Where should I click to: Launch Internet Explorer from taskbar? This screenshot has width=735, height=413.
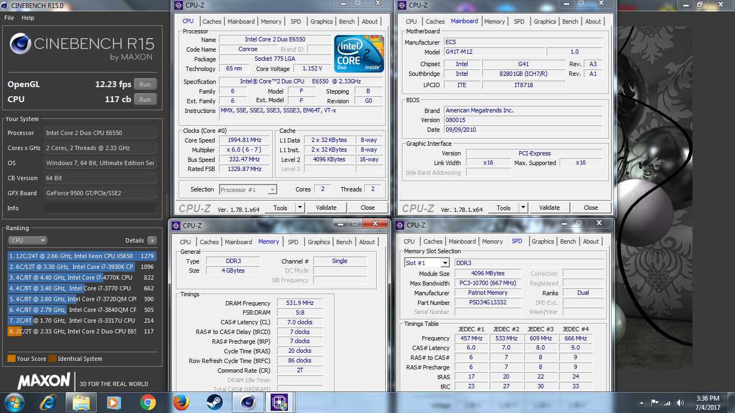(48, 402)
